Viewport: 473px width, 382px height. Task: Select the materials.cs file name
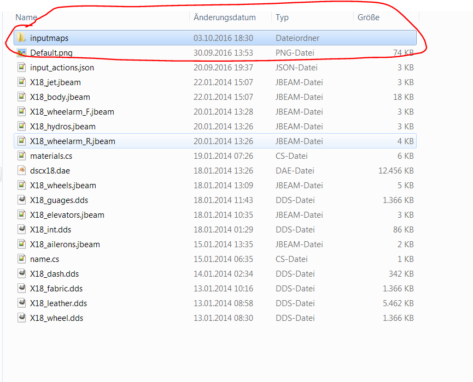coord(51,156)
